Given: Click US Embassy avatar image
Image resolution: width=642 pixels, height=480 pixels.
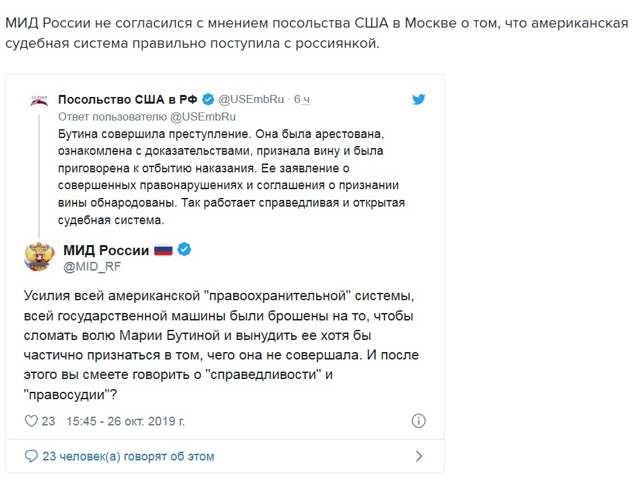Looking at the screenshot, I should pyautogui.click(x=39, y=101).
